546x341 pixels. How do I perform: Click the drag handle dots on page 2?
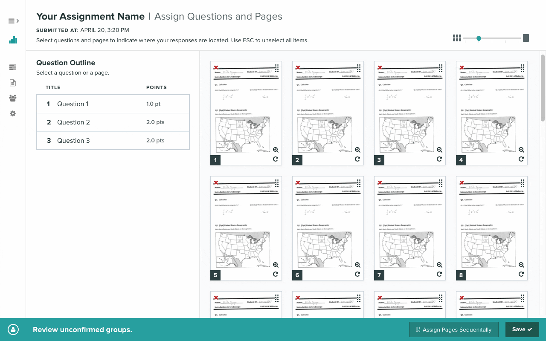(359, 68)
